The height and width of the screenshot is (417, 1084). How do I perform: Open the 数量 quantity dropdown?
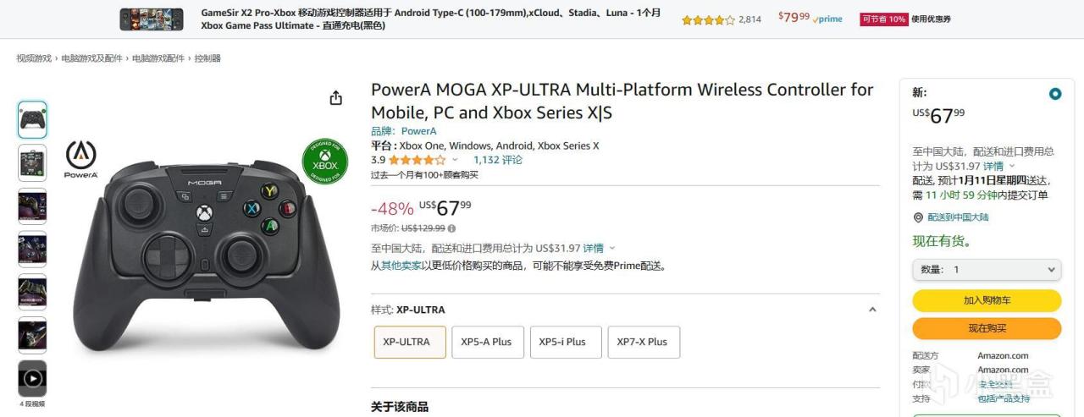click(987, 270)
